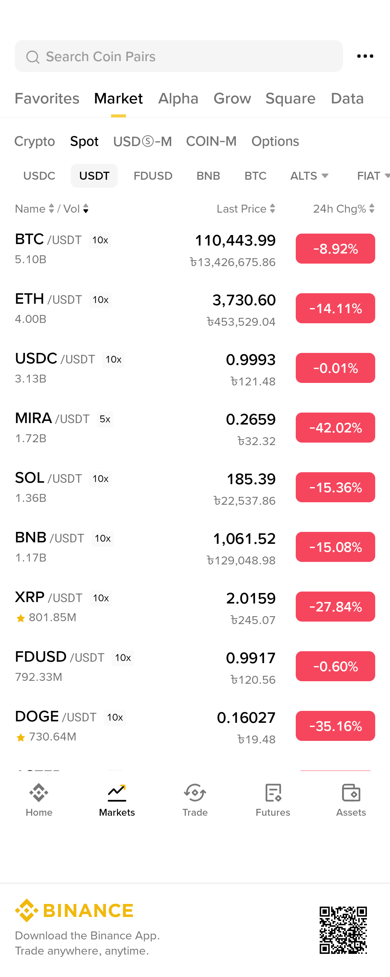Sort the list by 24h Chg%
390x977 pixels.
point(343,209)
